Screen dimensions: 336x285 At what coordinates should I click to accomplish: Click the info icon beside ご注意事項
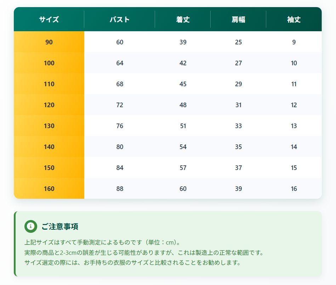tap(31, 226)
